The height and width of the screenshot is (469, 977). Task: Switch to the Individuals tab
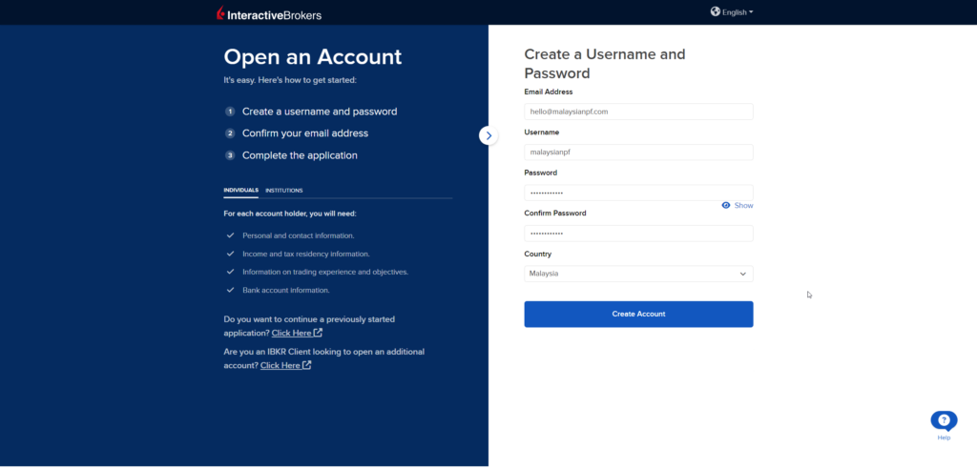pyautogui.click(x=240, y=190)
